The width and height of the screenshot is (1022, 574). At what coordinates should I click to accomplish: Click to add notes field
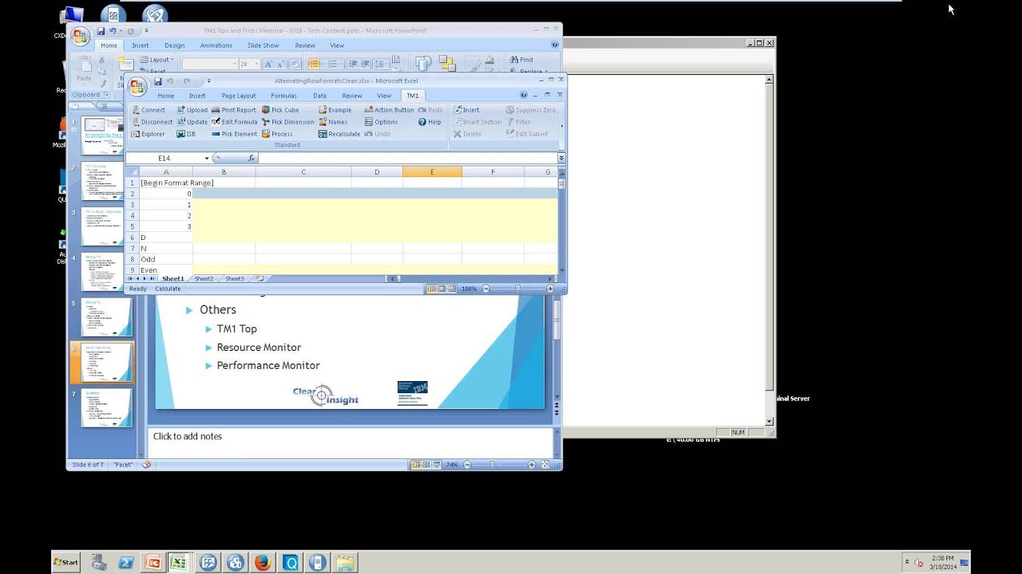point(350,442)
